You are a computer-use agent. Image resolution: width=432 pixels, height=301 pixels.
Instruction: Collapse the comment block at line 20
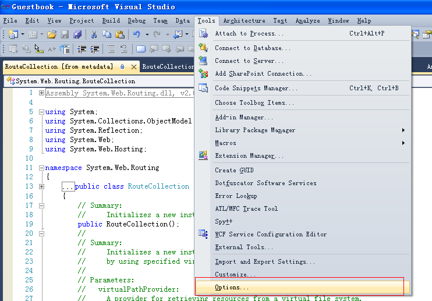click(41, 233)
